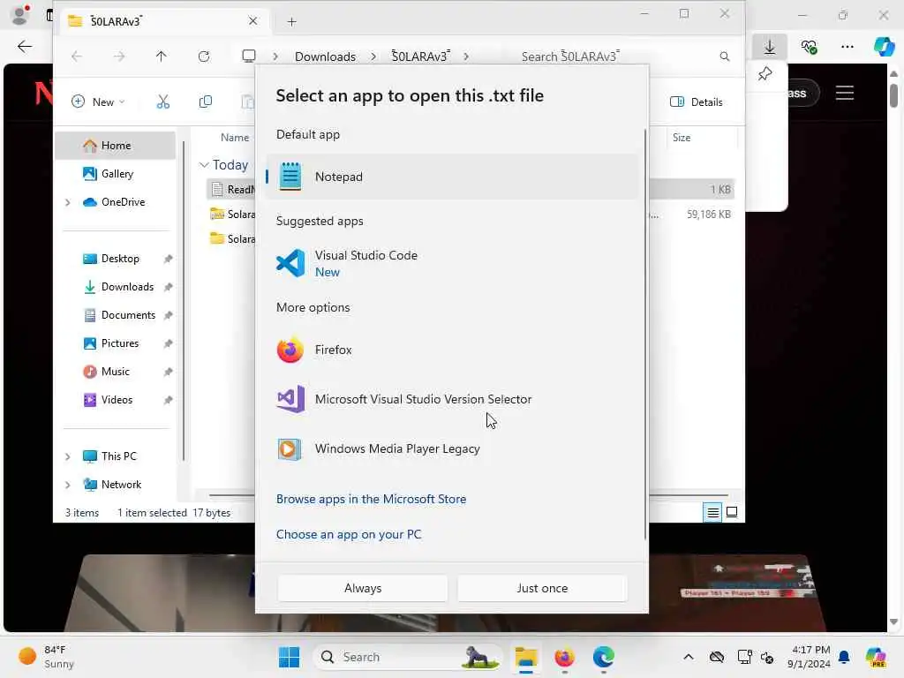
Task: Collapse the Today group chevron
Action: 204,165
